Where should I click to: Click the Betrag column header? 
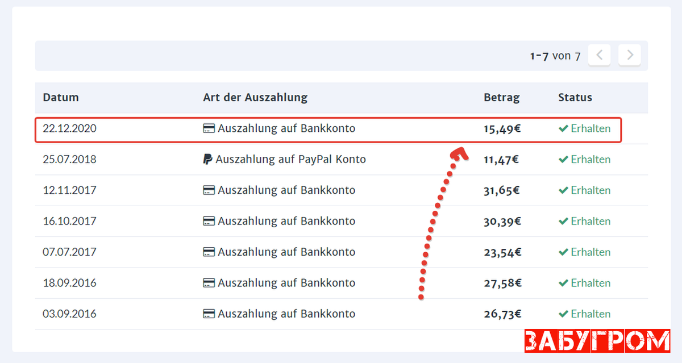coord(502,98)
